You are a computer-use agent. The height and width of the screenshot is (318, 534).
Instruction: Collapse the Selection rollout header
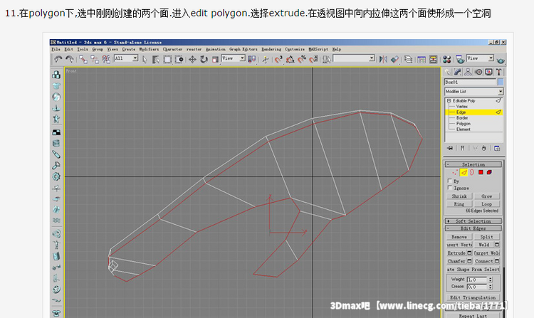(x=473, y=164)
